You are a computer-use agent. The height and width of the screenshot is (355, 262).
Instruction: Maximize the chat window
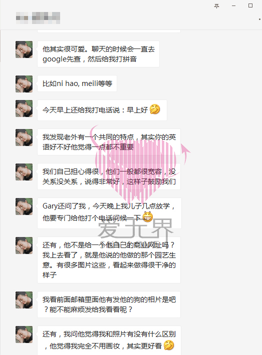click(250, 5)
